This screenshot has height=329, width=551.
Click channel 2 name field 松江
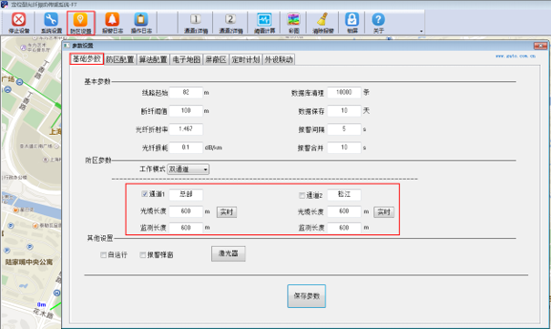pos(344,194)
